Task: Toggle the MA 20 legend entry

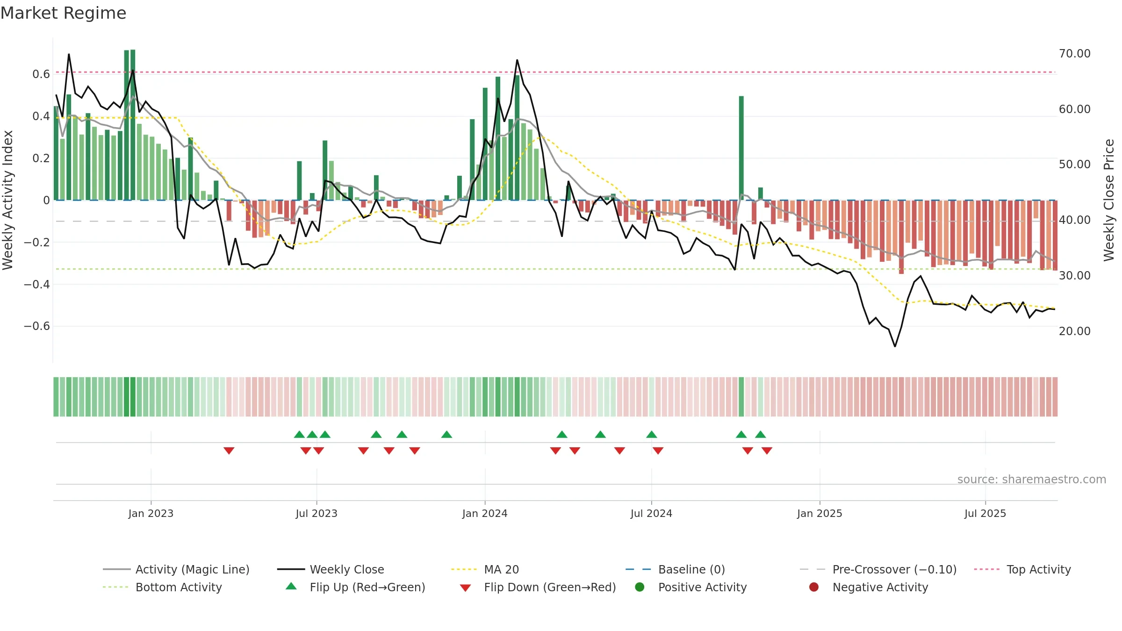Action: [x=485, y=569]
